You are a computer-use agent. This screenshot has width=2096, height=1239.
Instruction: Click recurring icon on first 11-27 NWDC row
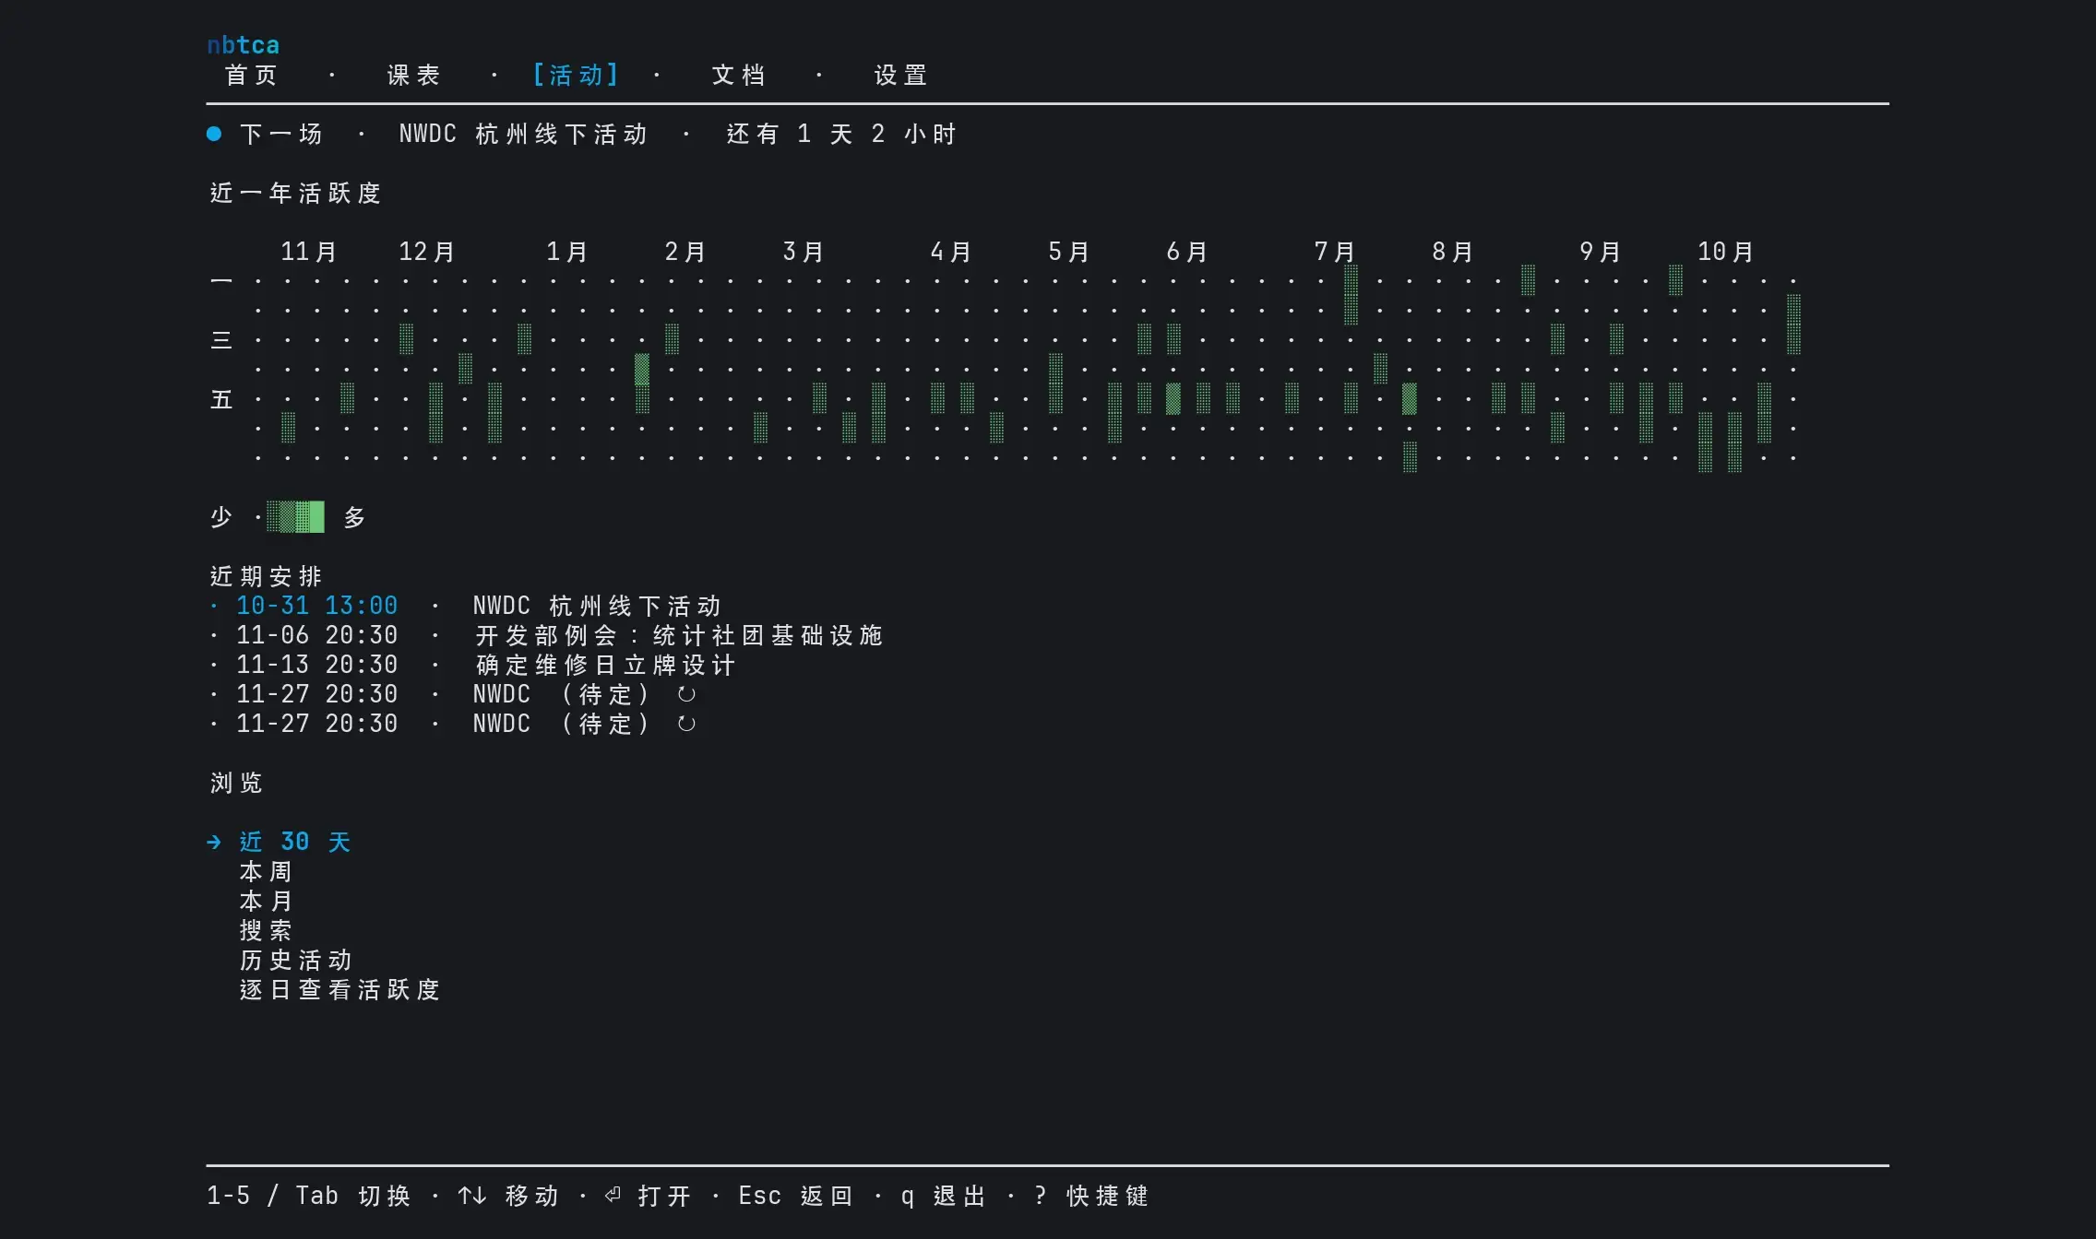686,694
